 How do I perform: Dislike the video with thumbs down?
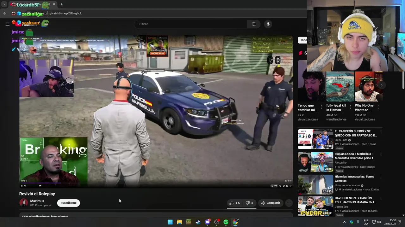tap(249, 203)
